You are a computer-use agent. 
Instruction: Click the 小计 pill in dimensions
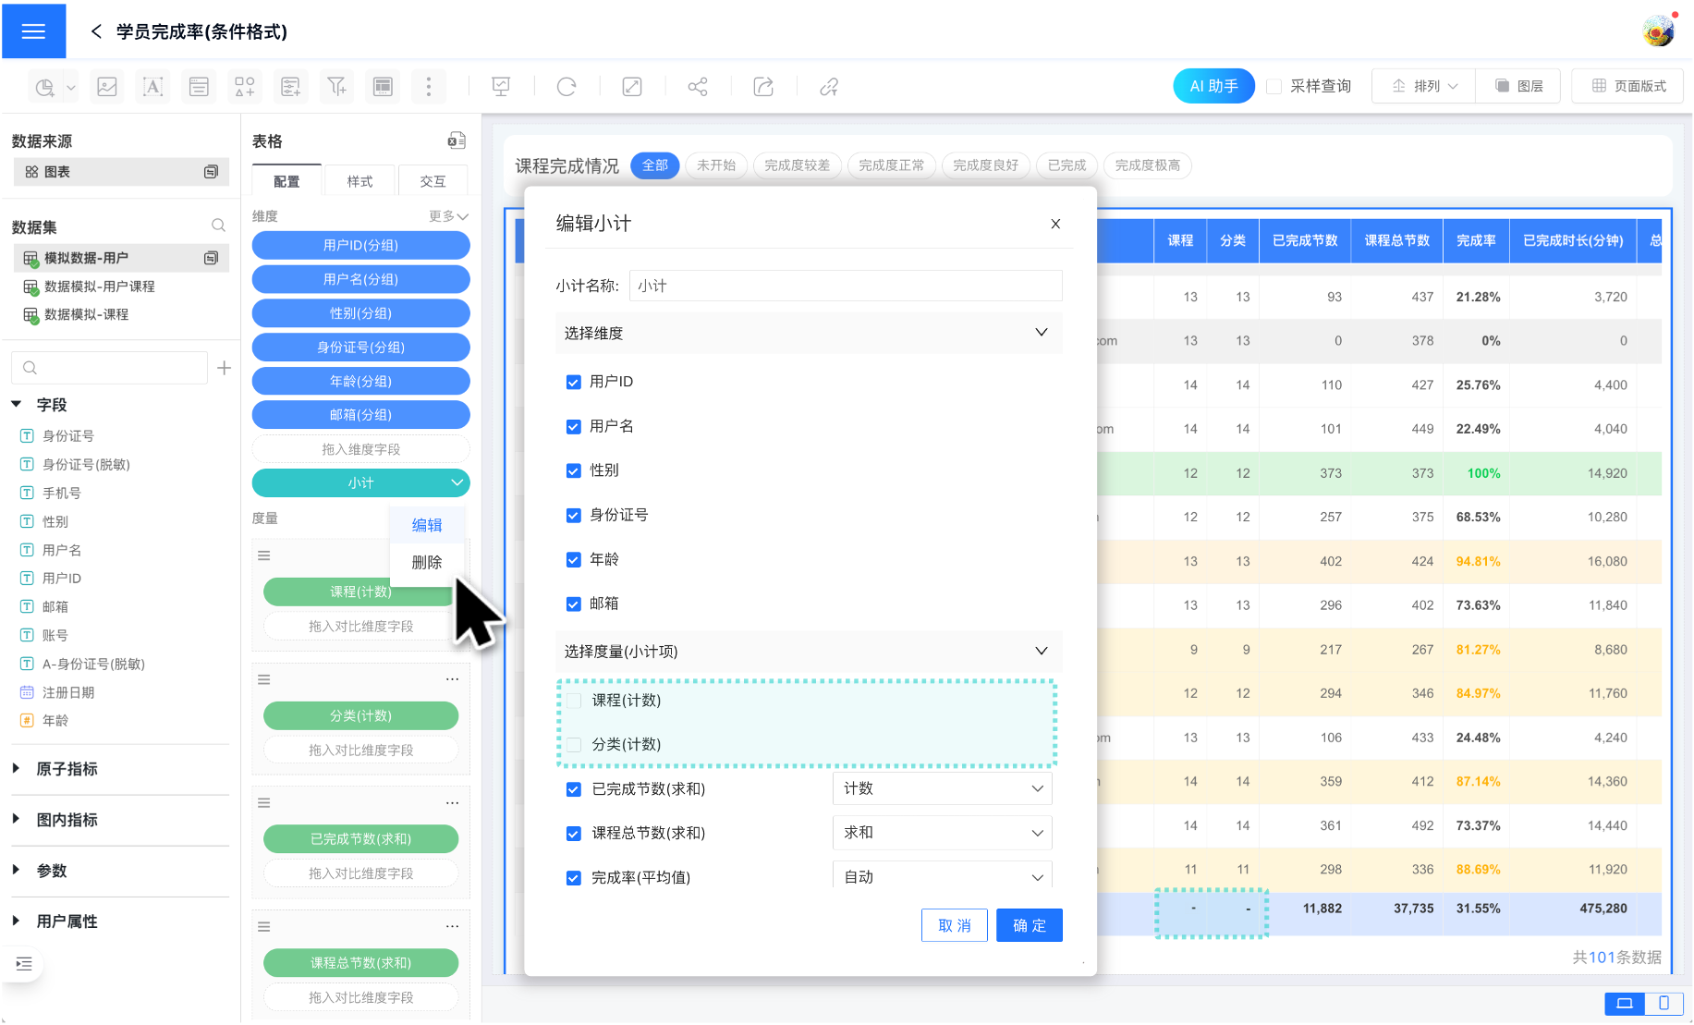(x=360, y=482)
